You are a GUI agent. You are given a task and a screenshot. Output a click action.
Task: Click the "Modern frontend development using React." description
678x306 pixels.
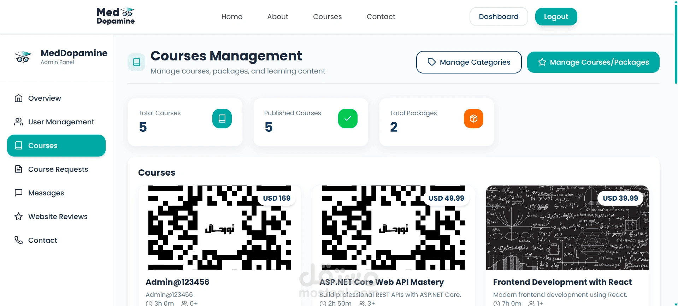click(x=560, y=295)
